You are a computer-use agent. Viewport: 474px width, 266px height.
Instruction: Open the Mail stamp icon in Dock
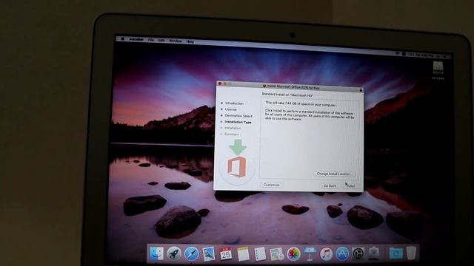209,254
